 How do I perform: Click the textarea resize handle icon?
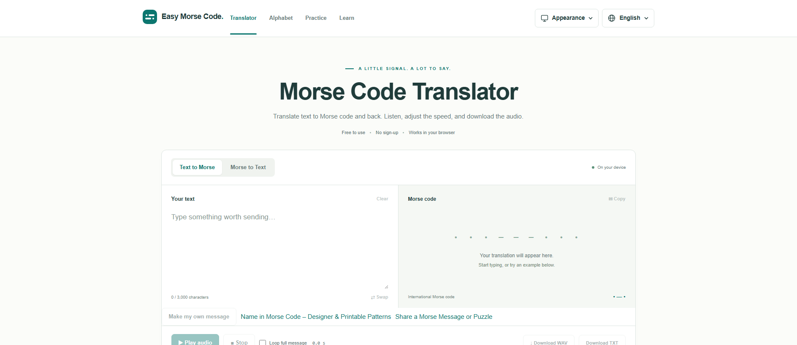pyautogui.click(x=386, y=287)
